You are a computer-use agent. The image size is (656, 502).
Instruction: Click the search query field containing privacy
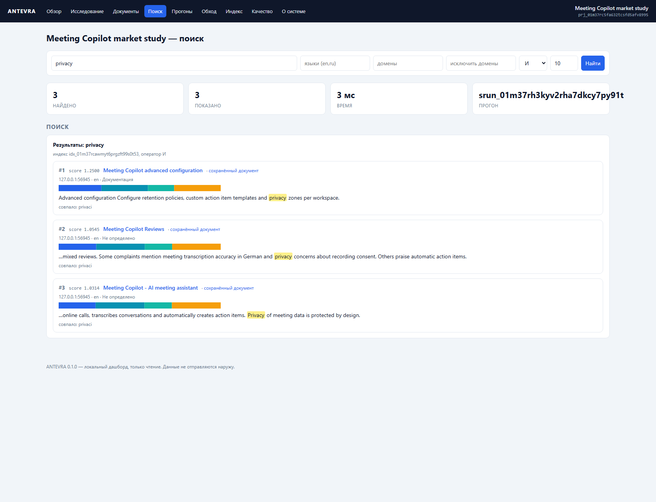pyautogui.click(x=174, y=63)
